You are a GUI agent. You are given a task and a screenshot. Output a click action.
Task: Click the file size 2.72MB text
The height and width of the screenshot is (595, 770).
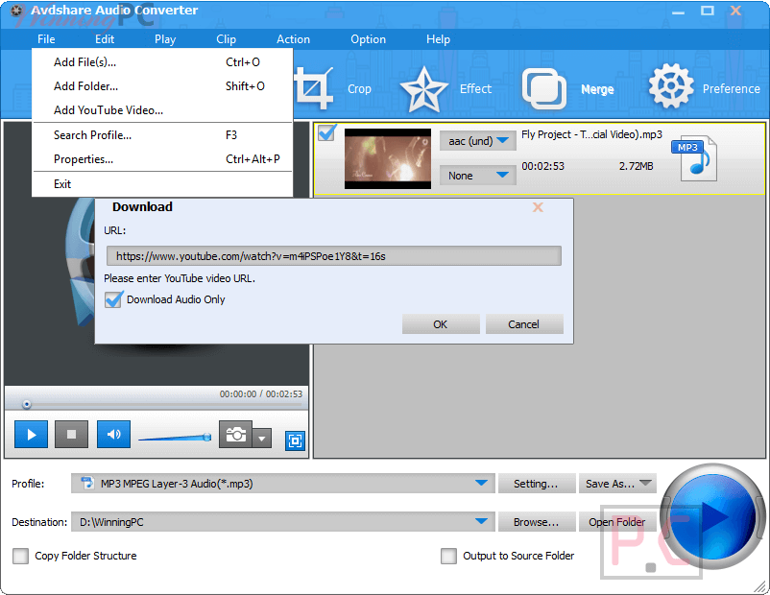coord(636,166)
